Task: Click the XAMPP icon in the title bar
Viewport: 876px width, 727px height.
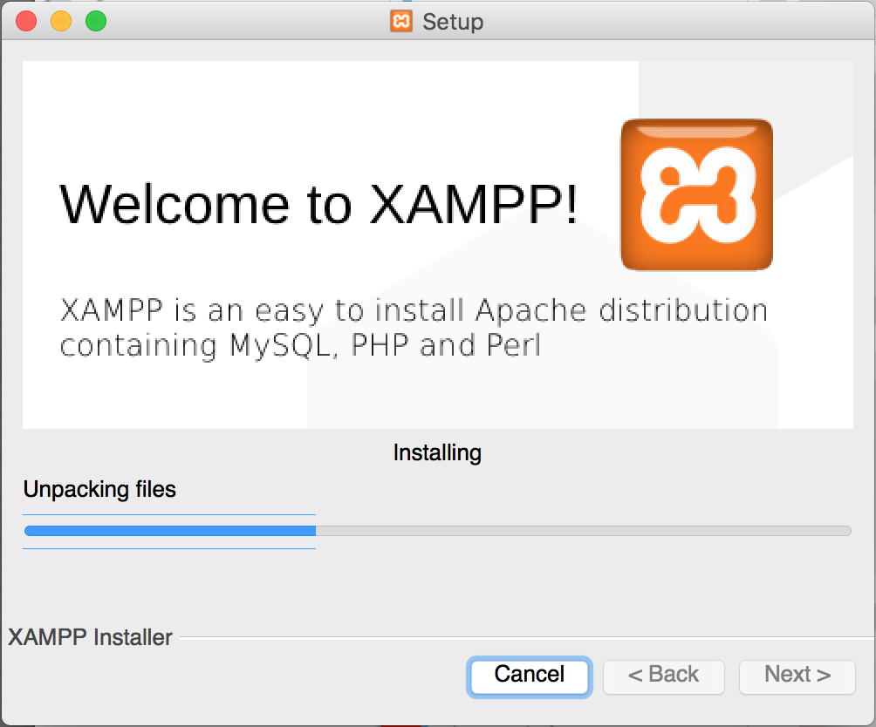Action: pyautogui.click(x=401, y=21)
